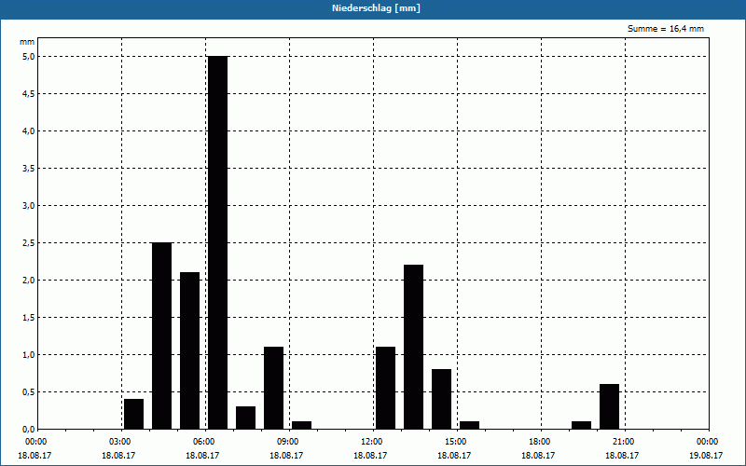
Task: Select the 3,5 y-axis value
Action: click(x=29, y=169)
